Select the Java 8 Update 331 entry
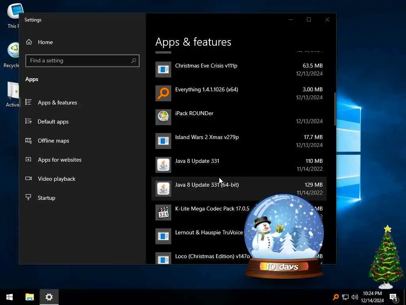Image resolution: width=406 pixels, height=305 pixels. point(239,165)
